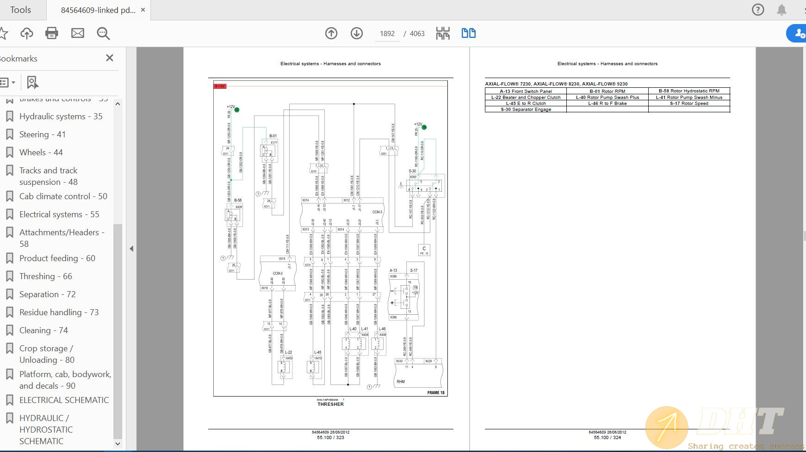Click the red B+12V label in diagram
The height and width of the screenshot is (452, 806).
[220, 86]
